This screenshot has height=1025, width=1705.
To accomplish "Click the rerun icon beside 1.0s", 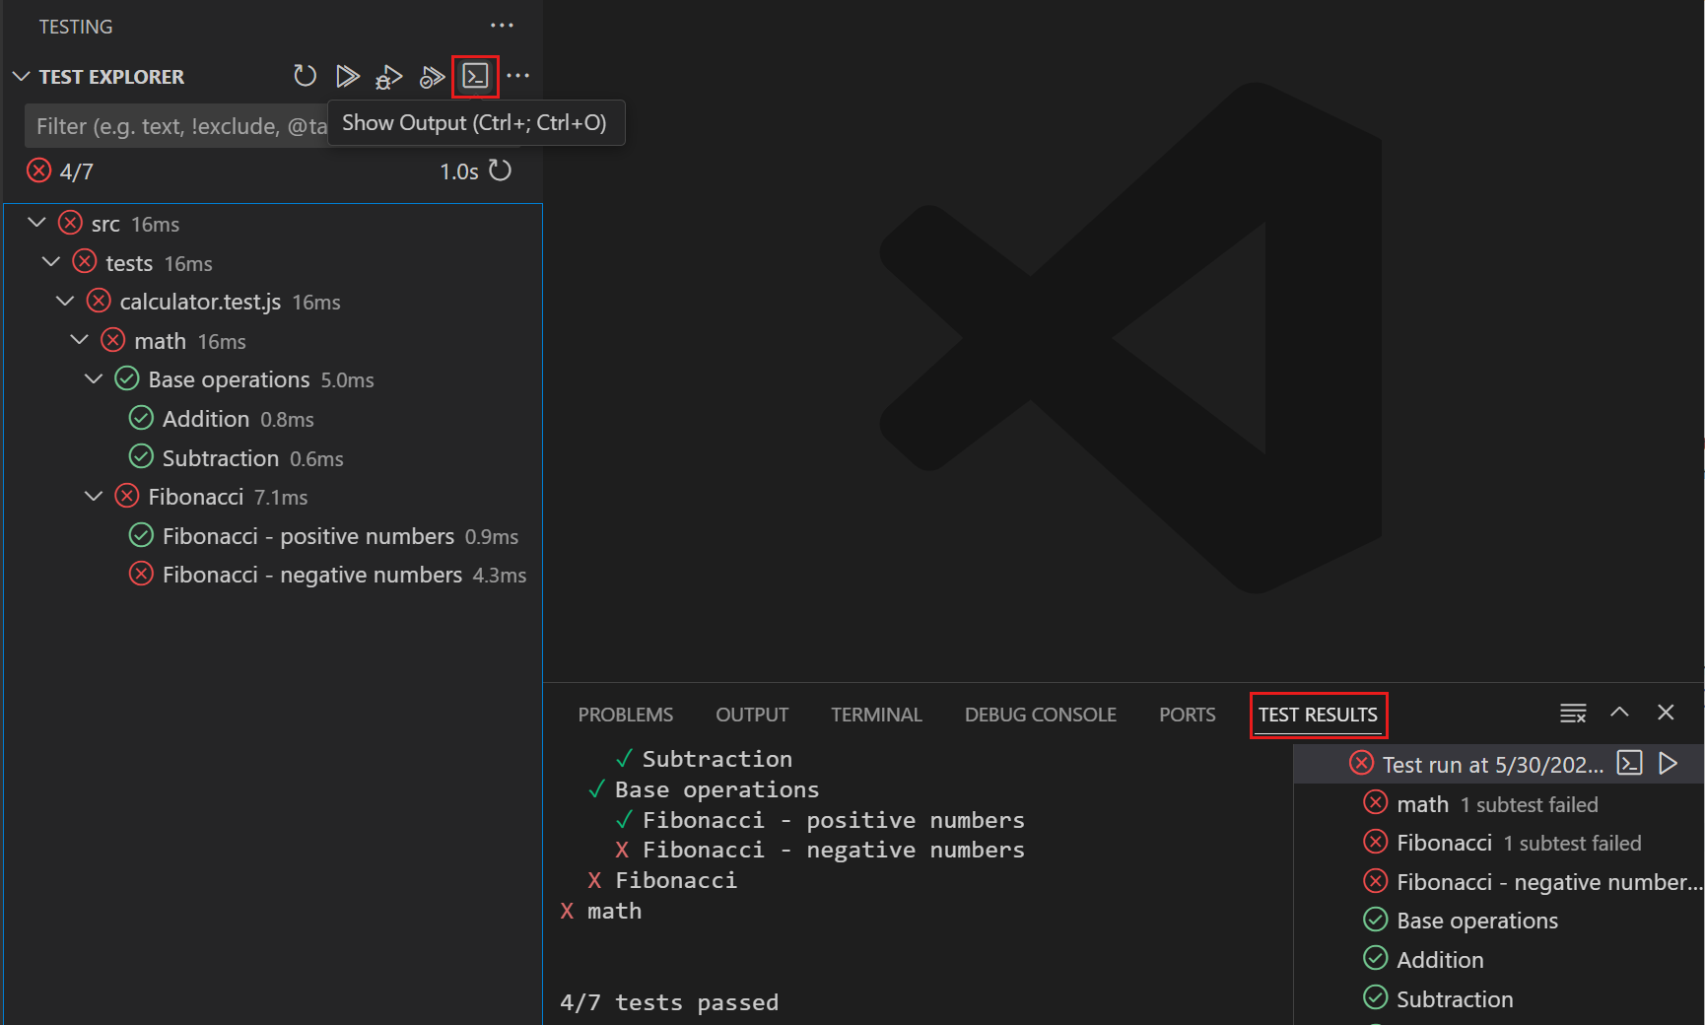I will click(x=501, y=171).
